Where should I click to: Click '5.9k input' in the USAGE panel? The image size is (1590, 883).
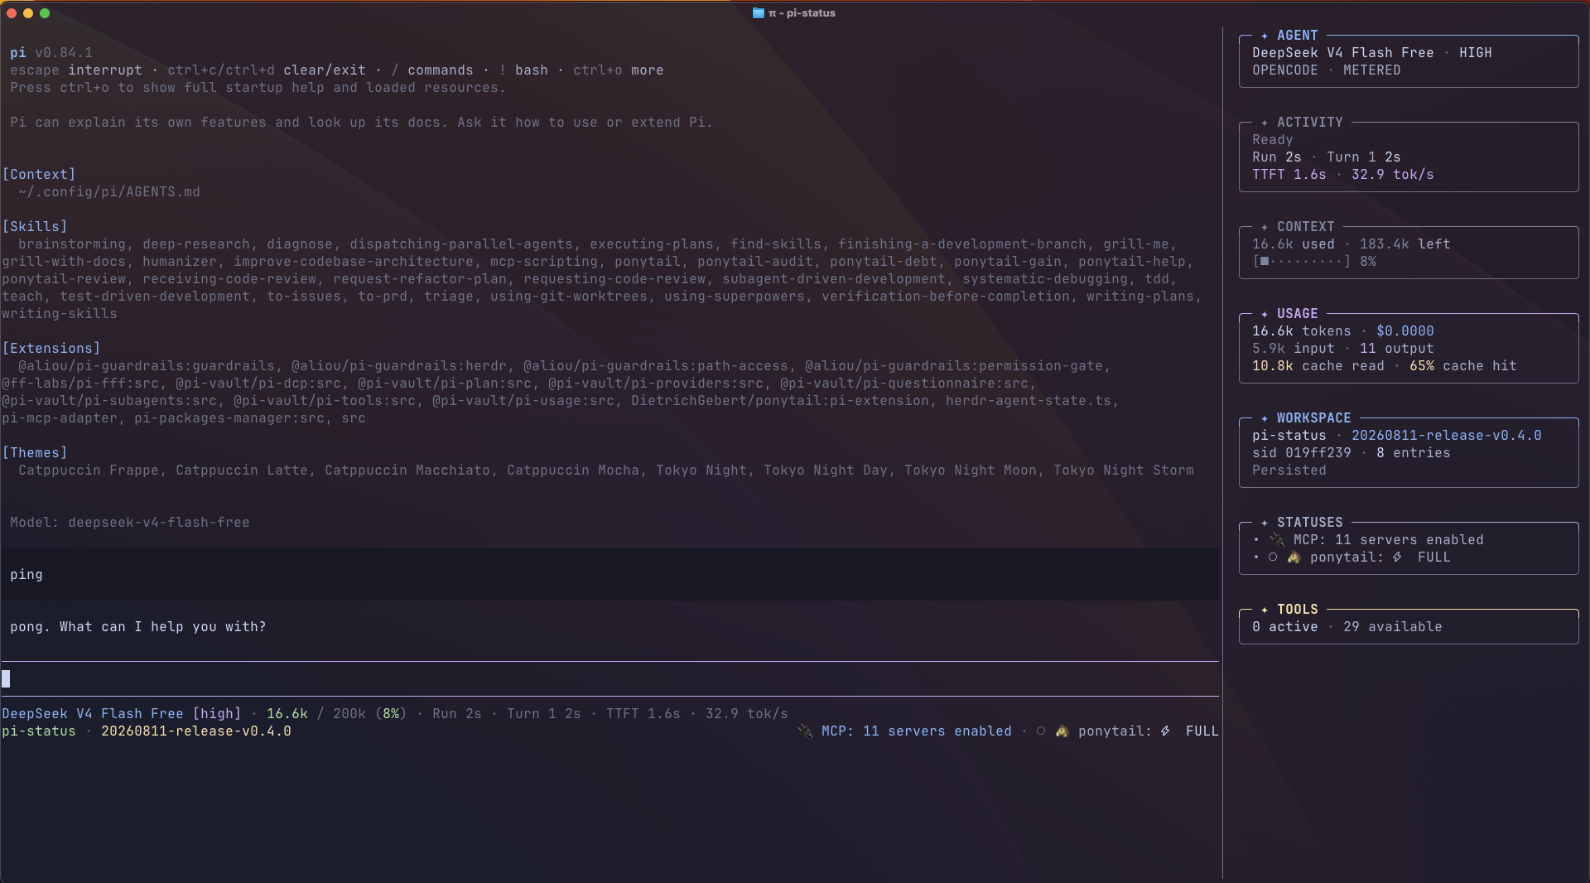point(1294,349)
